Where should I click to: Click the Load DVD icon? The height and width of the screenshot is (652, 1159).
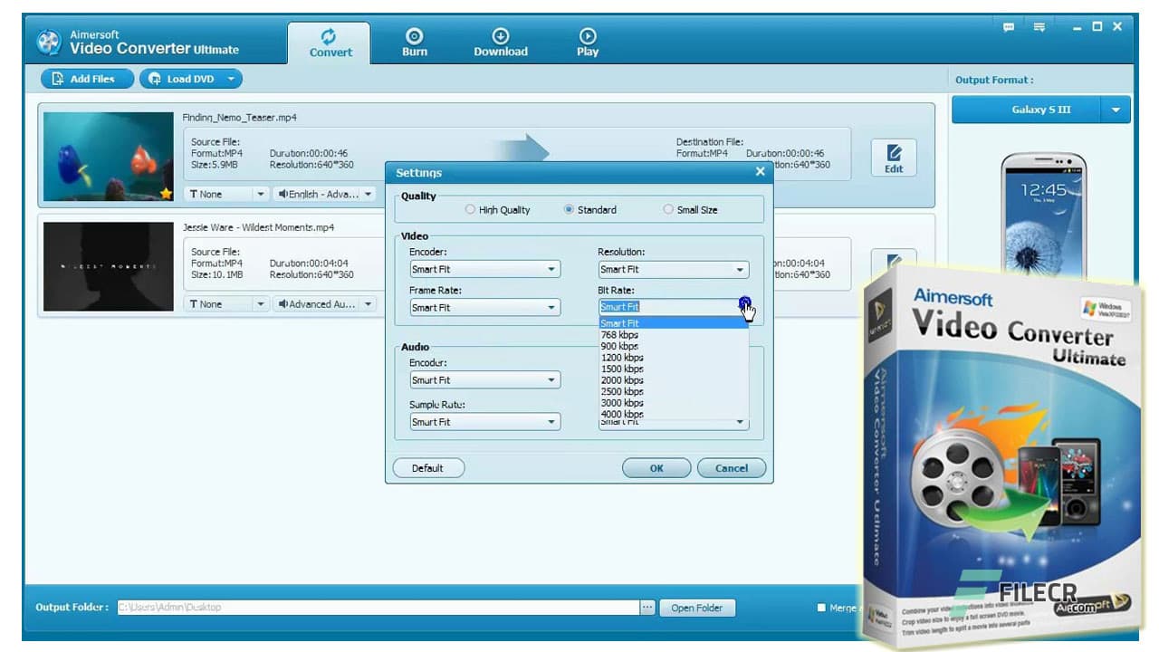click(x=156, y=79)
